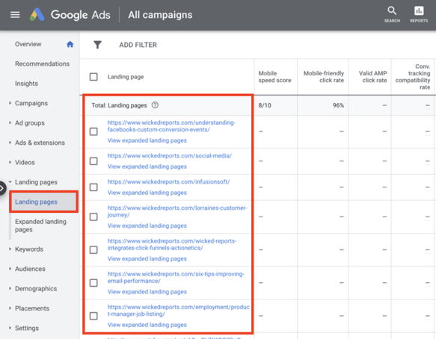This screenshot has width=436, height=339.
Task: Open the understanding-facebooks-custom-conversion-events URL
Action: pos(171,126)
